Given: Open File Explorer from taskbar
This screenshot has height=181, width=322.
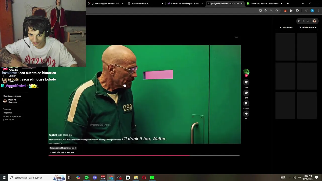Looking at the screenshot, I should 136,178.
